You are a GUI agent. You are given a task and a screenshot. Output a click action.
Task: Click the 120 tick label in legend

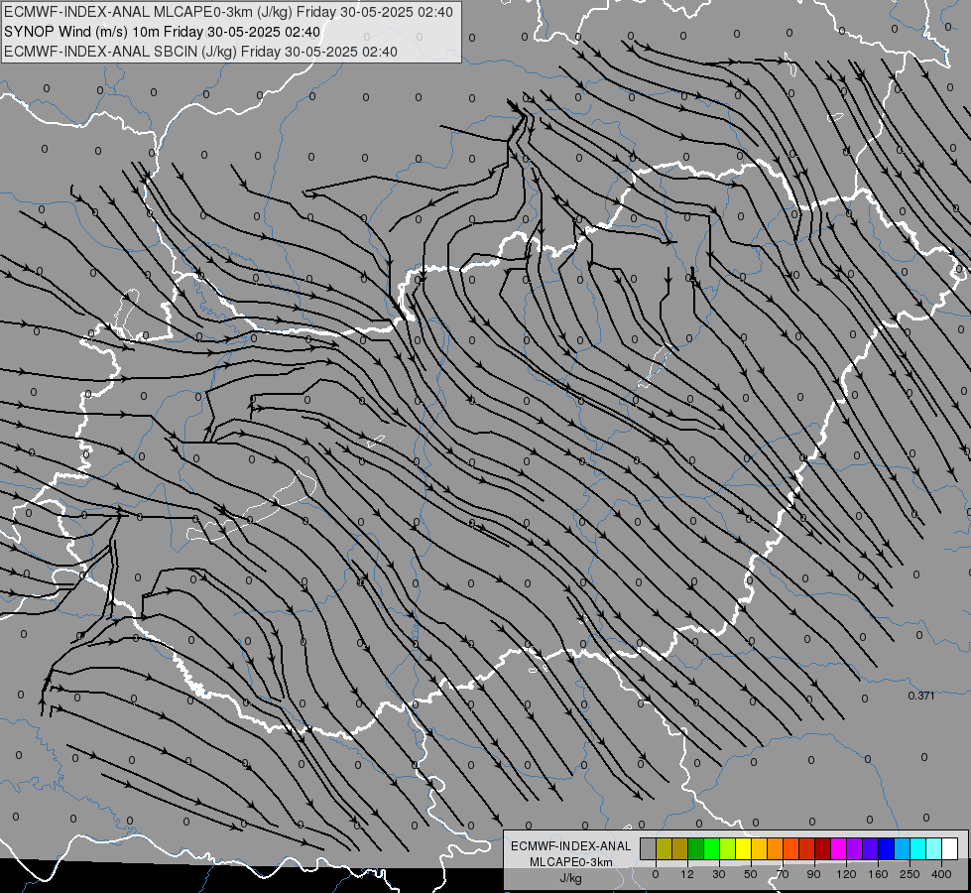click(x=846, y=874)
